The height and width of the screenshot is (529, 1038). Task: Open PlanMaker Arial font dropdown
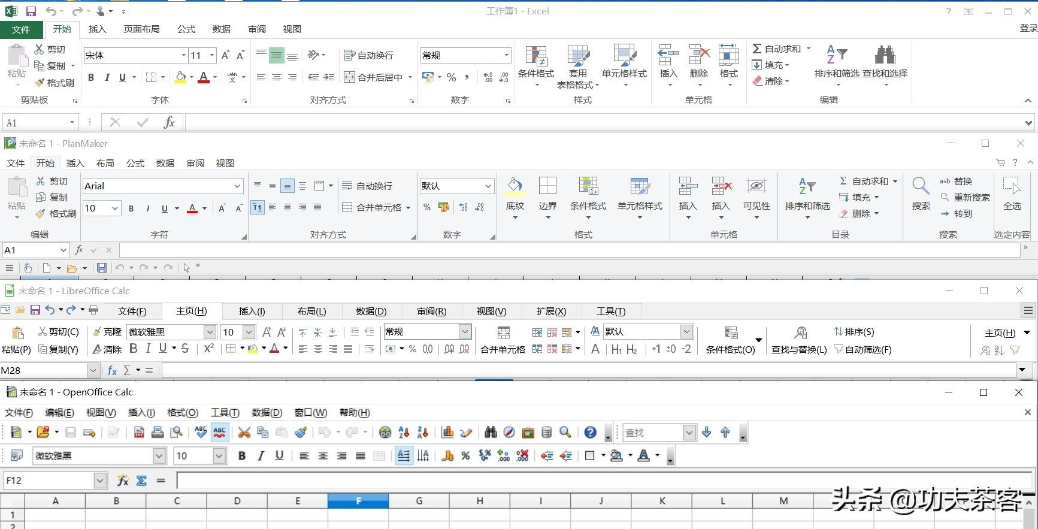pos(237,186)
